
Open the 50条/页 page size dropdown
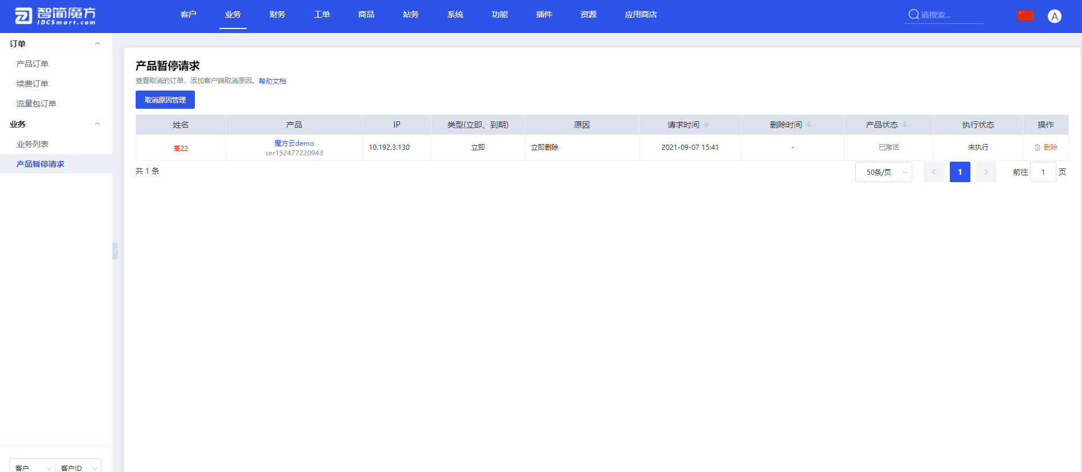click(x=884, y=172)
